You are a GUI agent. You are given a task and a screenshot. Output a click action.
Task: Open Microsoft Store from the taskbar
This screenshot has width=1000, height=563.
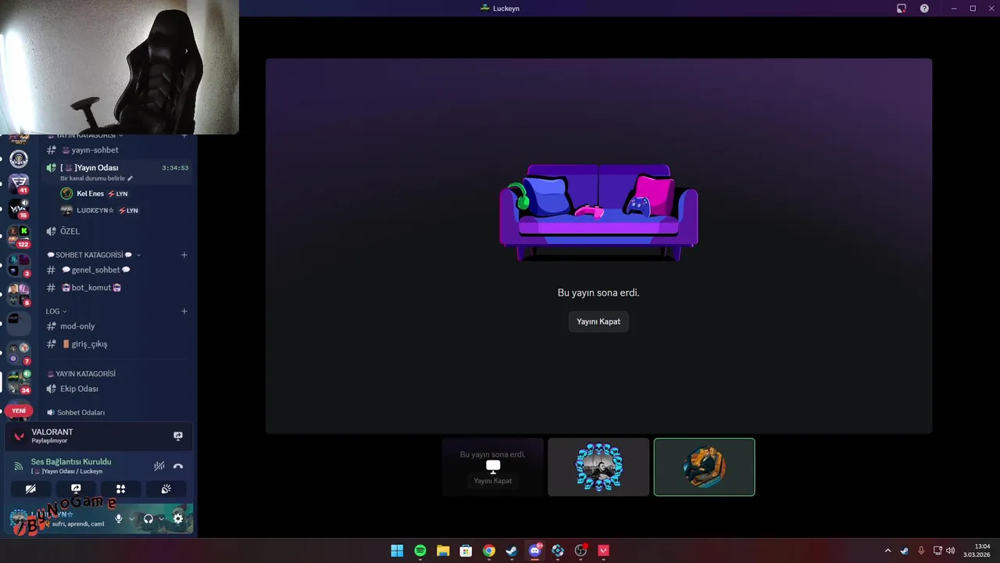pyautogui.click(x=466, y=550)
